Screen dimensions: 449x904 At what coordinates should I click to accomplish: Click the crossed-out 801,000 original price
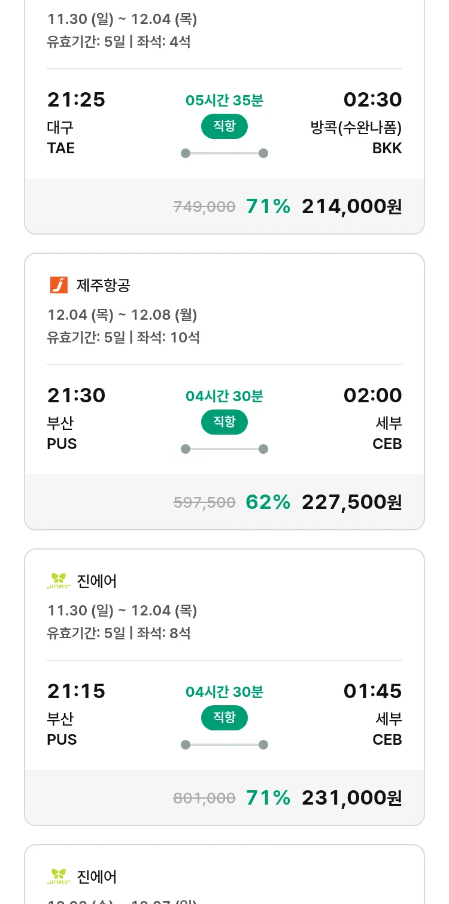(x=204, y=798)
